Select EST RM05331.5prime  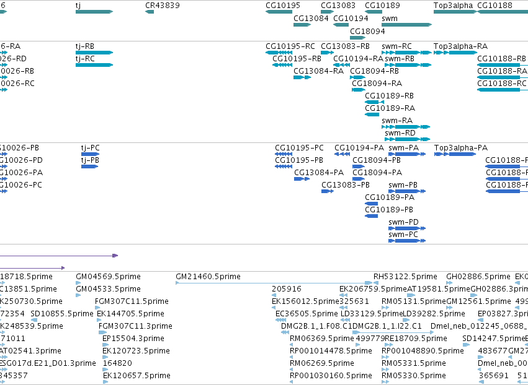pyautogui.click(x=413, y=363)
